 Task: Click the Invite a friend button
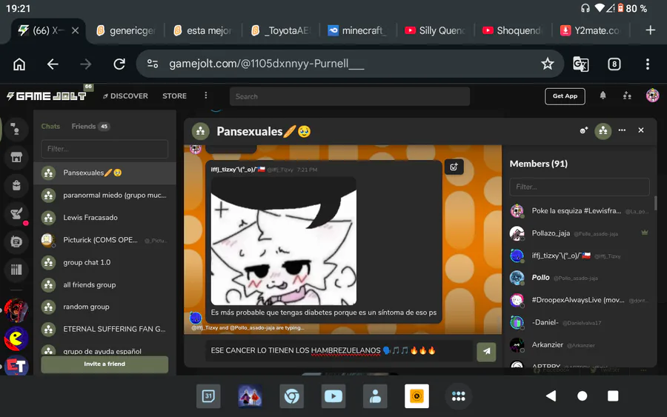pos(104,364)
